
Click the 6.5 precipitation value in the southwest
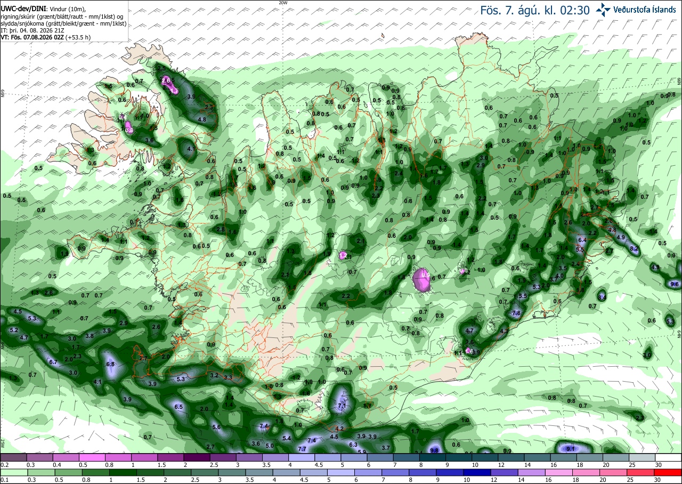[x=178, y=407]
